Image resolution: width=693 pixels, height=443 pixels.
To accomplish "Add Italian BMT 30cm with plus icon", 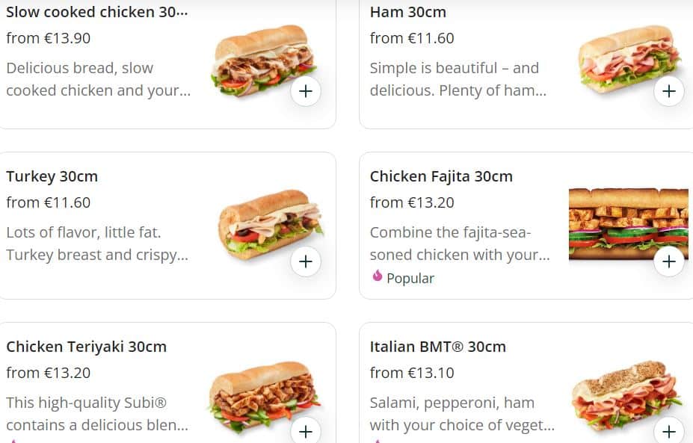I will click(668, 431).
